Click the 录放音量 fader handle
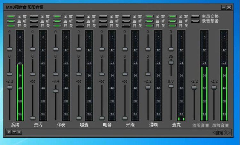Screen dimensions: 240x145 click(214, 87)
